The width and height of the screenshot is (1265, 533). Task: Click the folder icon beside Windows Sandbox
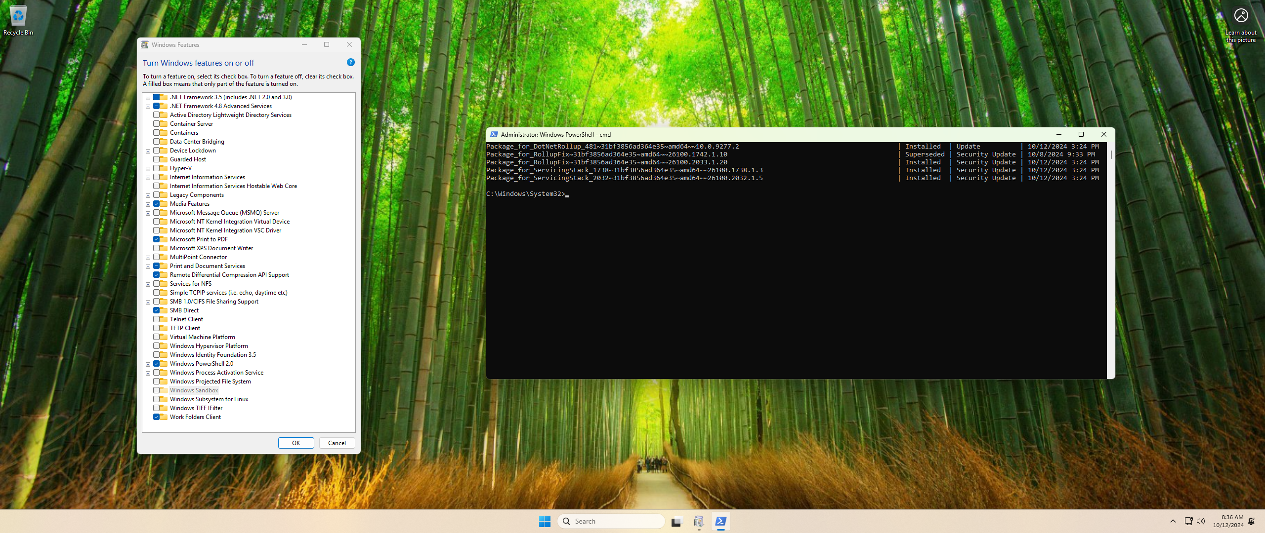pos(164,390)
